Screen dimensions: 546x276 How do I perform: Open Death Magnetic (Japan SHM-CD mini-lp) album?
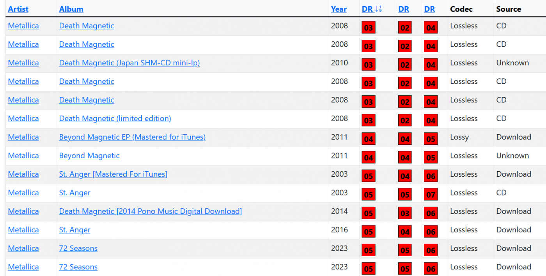(129, 63)
